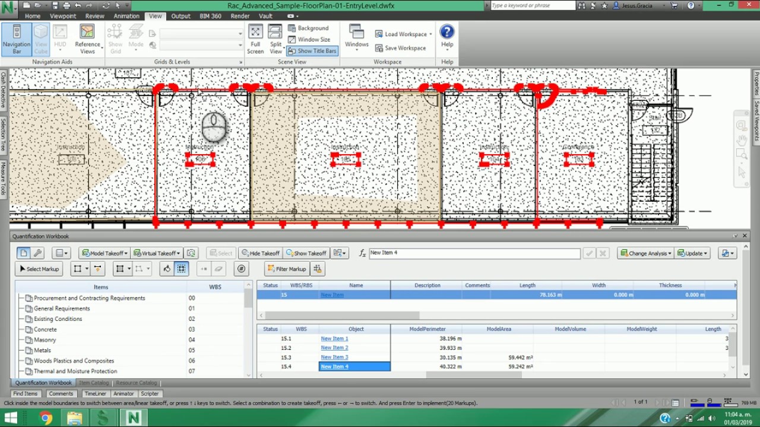Select Thermal and Moisture Protection item
This screenshot has height=427, width=760.
[x=75, y=371]
